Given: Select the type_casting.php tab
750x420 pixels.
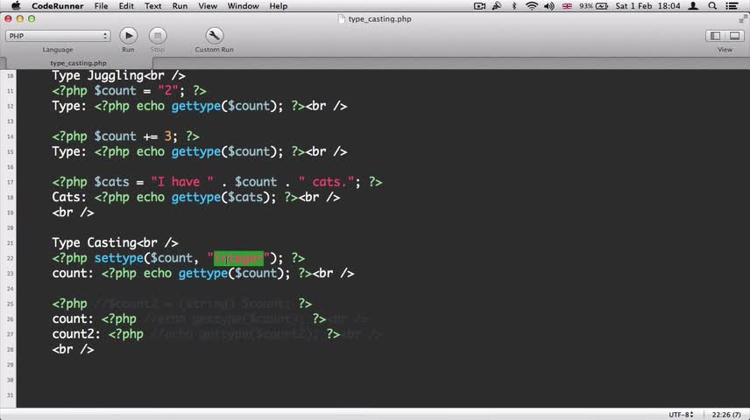Looking at the screenshot, I should [x=79, y=63].
